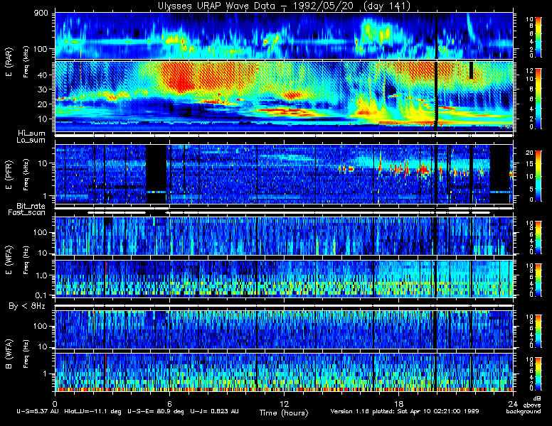Select the E (PFR) axis label
This screenshot has height=426, width=552.
(x=9, y=175)
